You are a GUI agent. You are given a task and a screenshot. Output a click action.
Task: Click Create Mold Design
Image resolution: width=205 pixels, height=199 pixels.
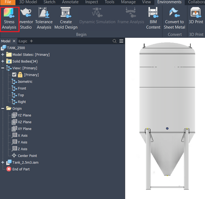(66, 19)
